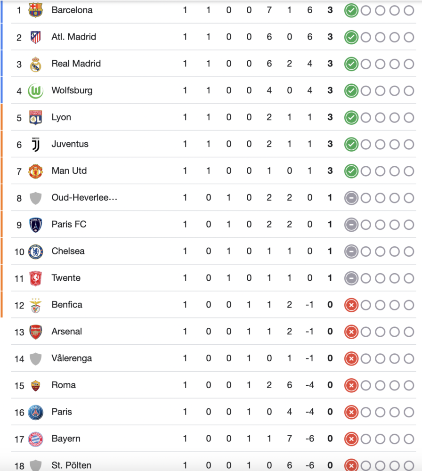Click Paris FC's grey draw form indicator
This screenshot has height=471, width=422.
click(351, 225)
